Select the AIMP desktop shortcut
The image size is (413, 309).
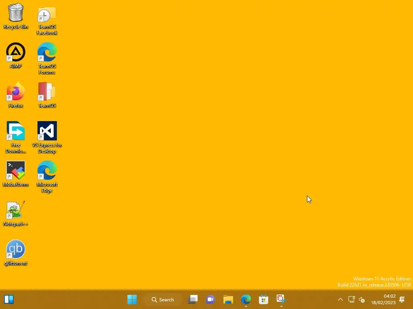pos(16,56)
